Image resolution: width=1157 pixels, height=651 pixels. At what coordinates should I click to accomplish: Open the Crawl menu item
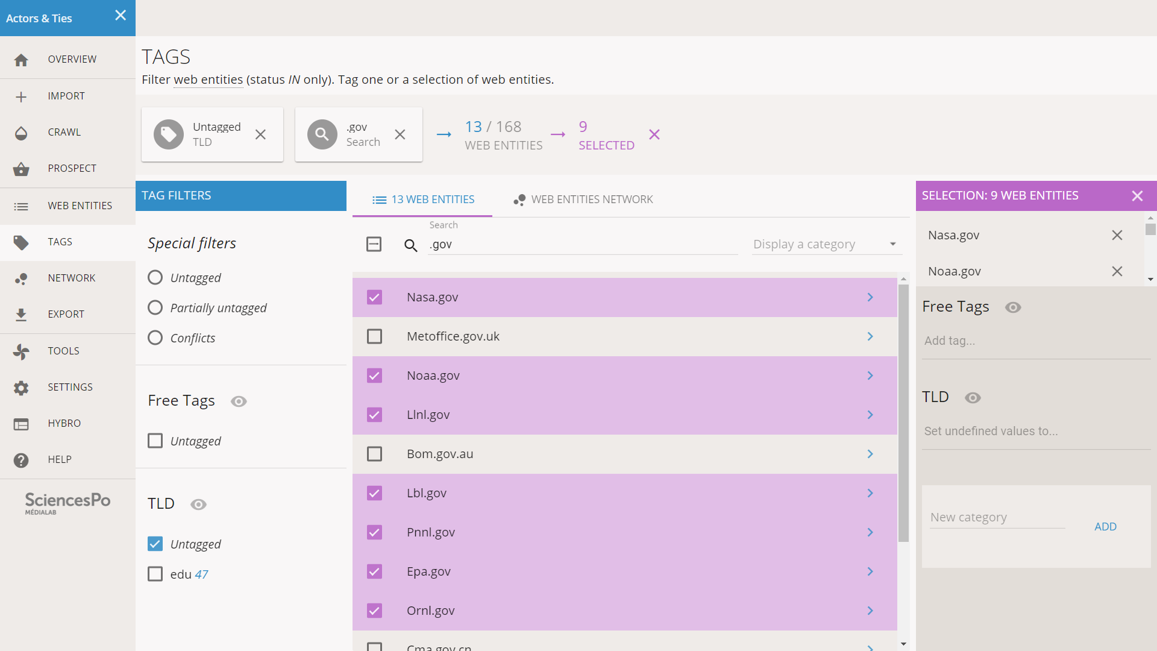(67, 133)
